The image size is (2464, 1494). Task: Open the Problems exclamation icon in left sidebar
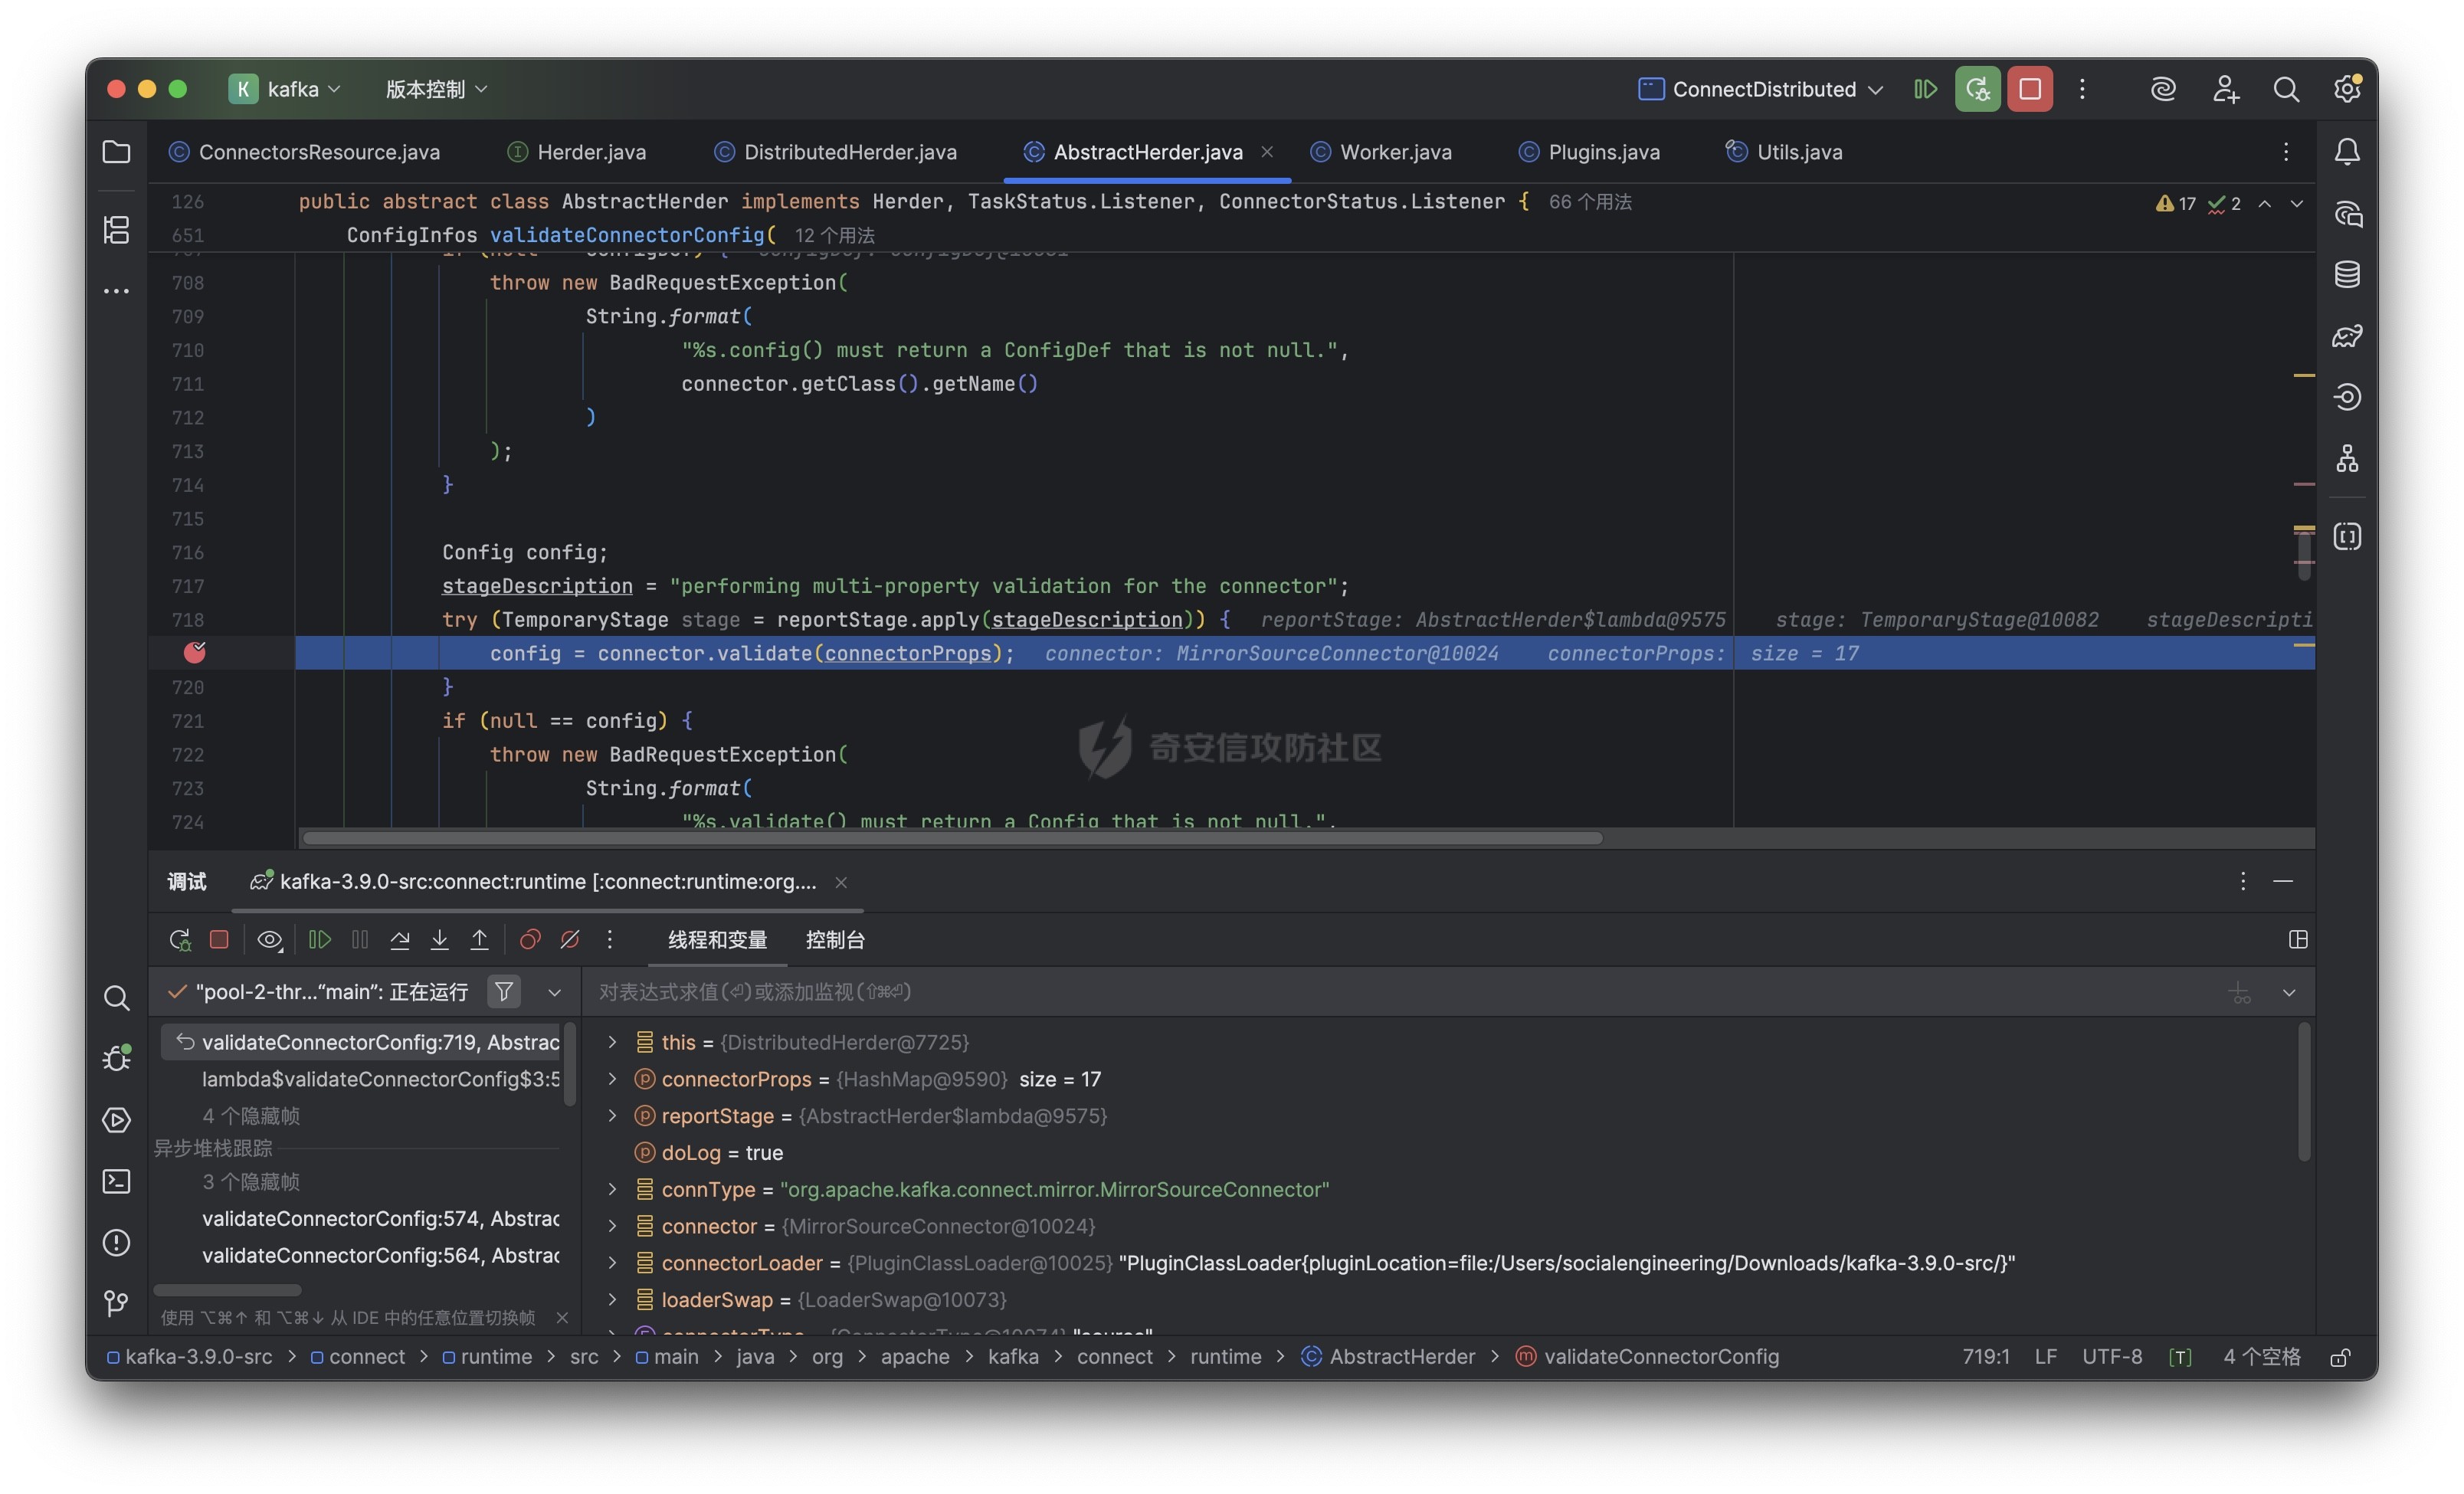[116, 1242]
